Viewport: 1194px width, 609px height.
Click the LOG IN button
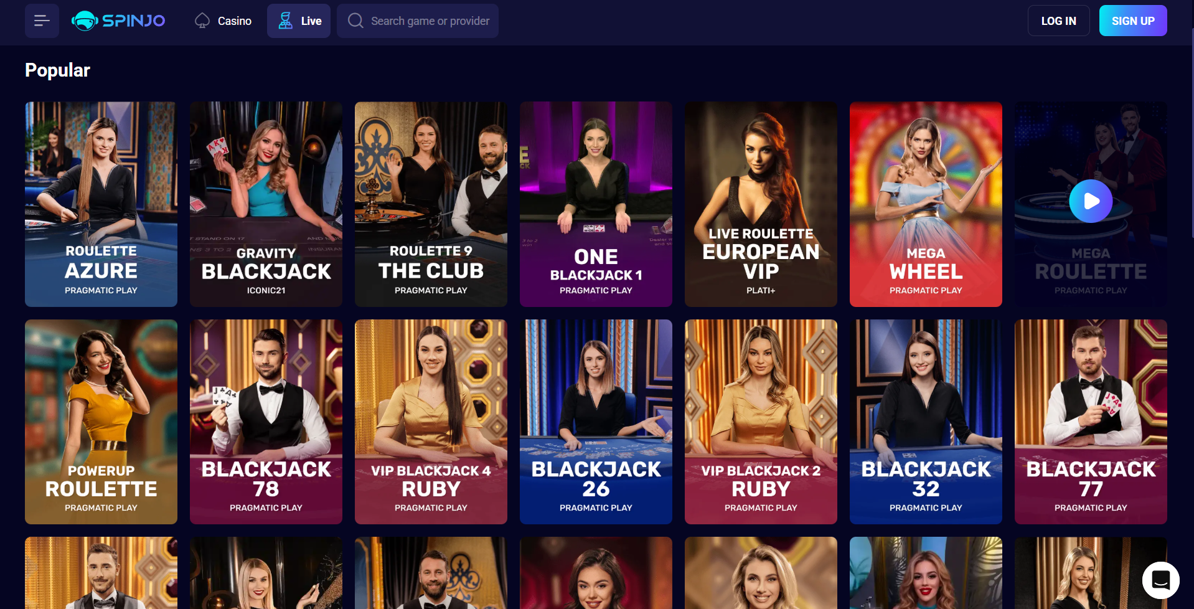1058,21
